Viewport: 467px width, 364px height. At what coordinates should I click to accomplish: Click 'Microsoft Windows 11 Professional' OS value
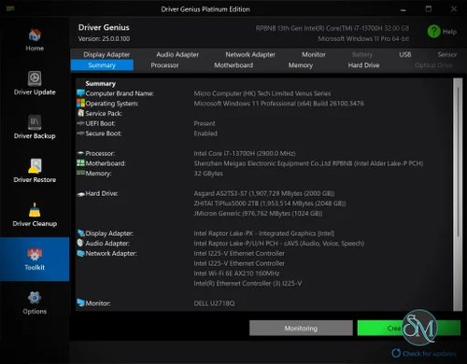[278, 104]
